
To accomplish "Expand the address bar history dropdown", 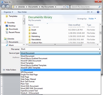I will (x=64, y=7).
